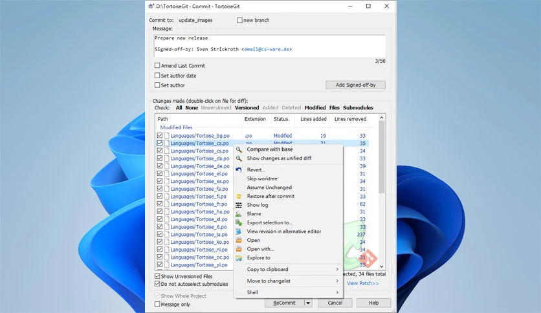This screenshot has height=313, width=541.
Task: Click the alternative editor icon
Action: (x=239, y=232)
